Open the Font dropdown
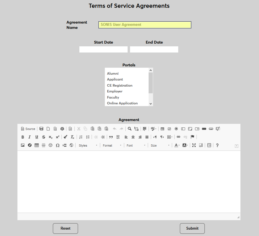The height and width of the screenshot is (236, 259). coord(136,145)
